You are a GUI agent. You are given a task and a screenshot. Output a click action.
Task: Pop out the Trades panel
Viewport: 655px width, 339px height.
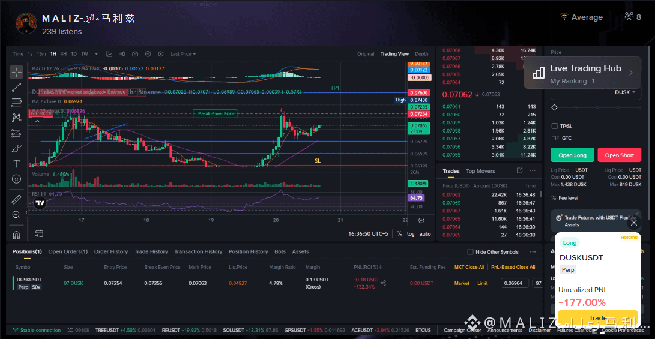pos(519,171)
